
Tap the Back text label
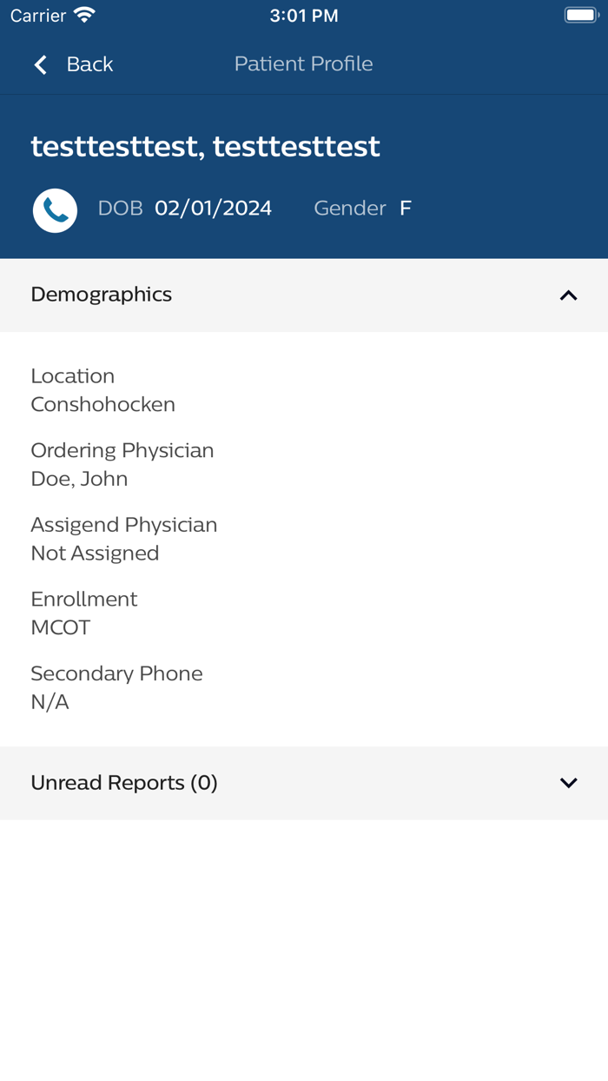(89, 63)
